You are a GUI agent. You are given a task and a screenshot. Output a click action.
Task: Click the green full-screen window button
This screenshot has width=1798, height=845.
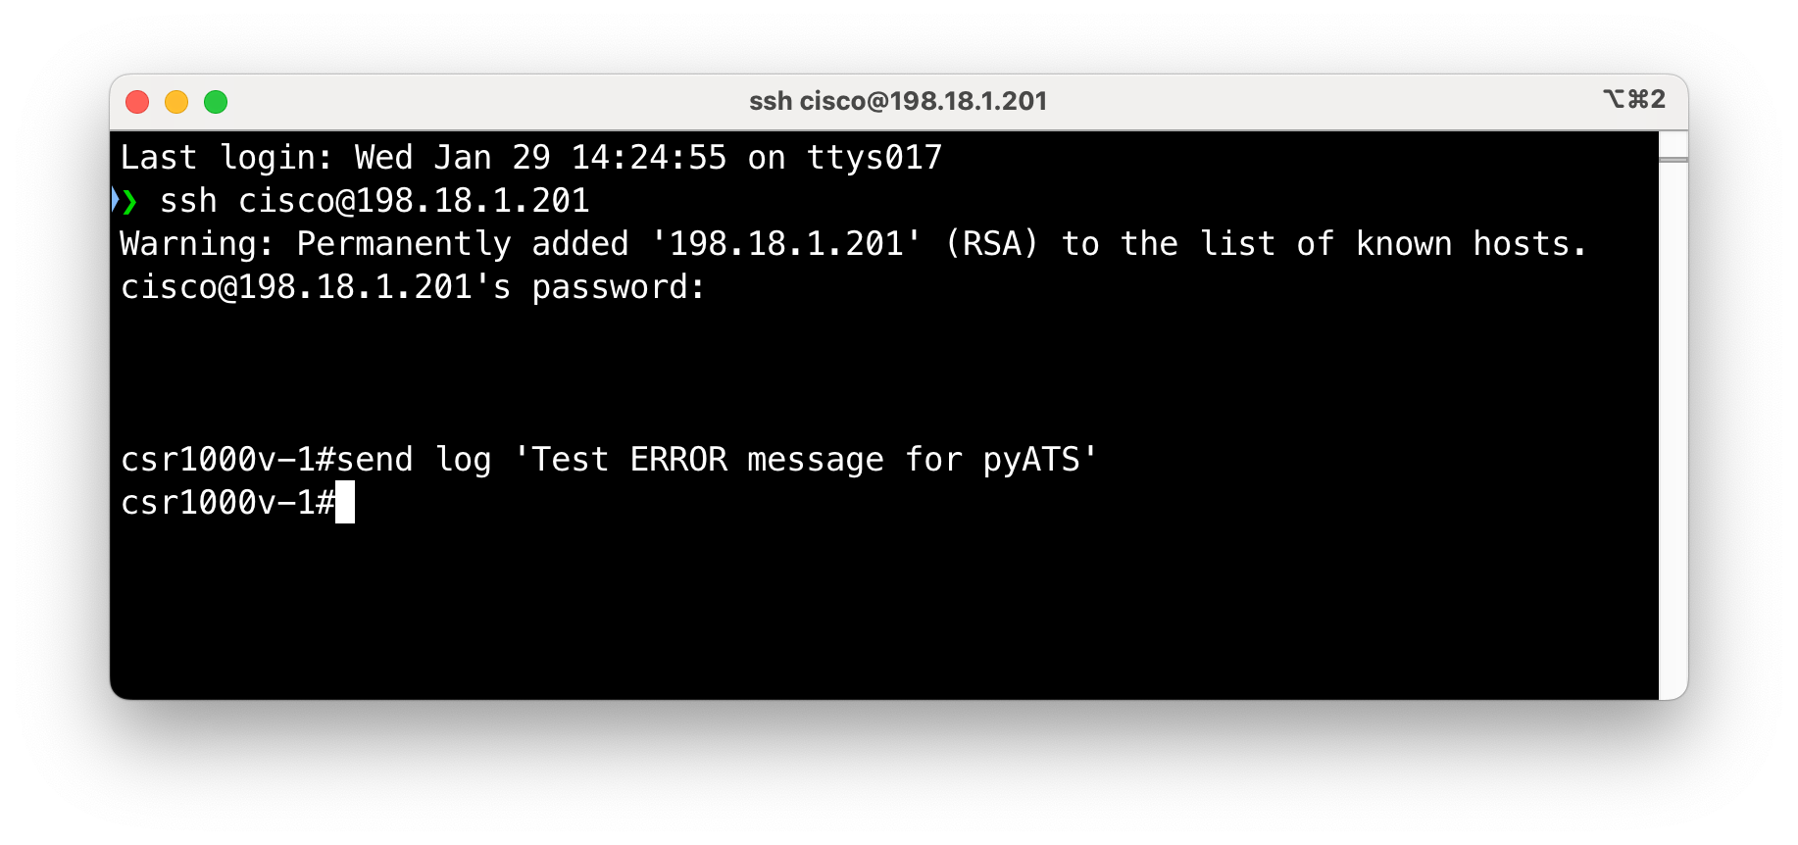tap(216, 102)
